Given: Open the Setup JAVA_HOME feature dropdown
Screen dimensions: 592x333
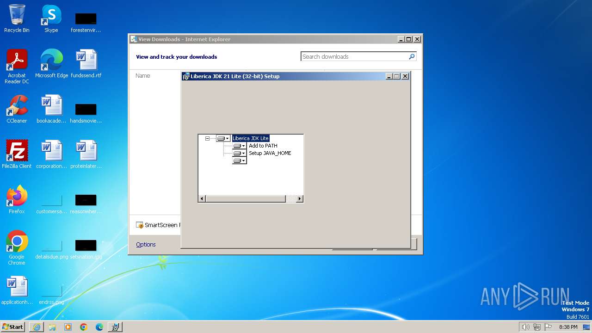Looking at the screenshot, I should tap(239, 153).
